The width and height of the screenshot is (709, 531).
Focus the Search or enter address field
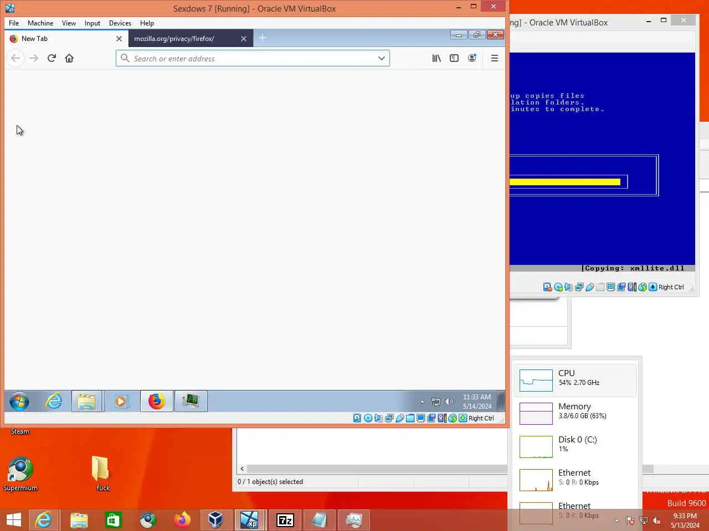click(253, 58)
